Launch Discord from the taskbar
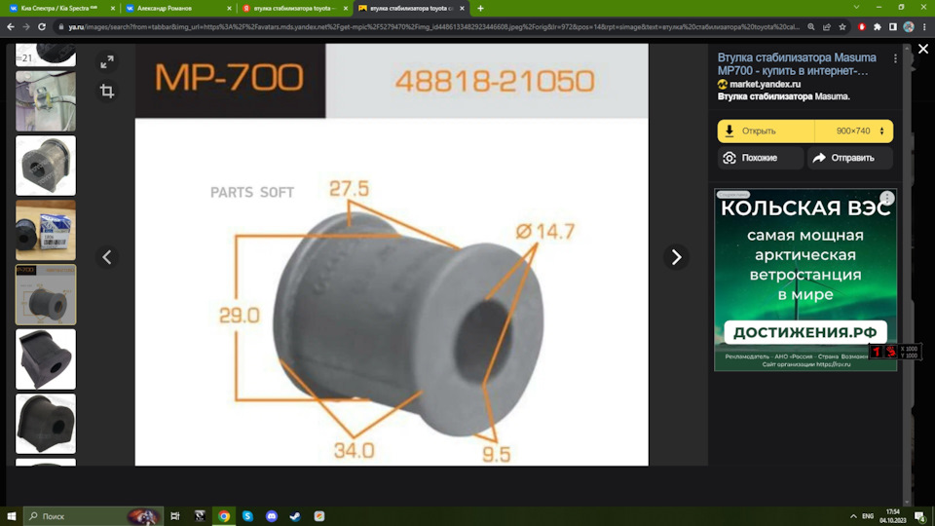This screenshot has width=935, height=526. [x=272, y=516]
